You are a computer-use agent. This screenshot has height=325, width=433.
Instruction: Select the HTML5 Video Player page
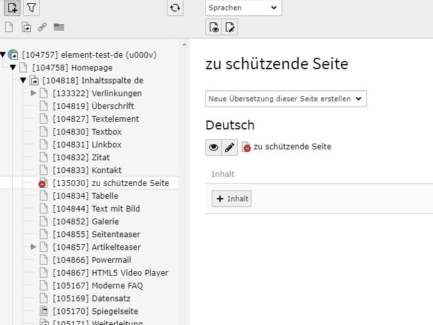point(110,272)
